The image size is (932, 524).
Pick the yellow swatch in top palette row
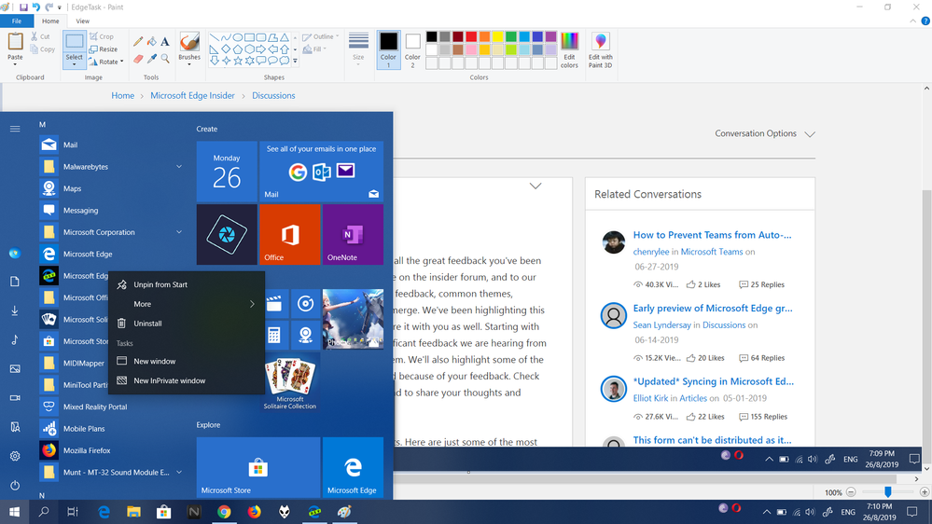497,37
